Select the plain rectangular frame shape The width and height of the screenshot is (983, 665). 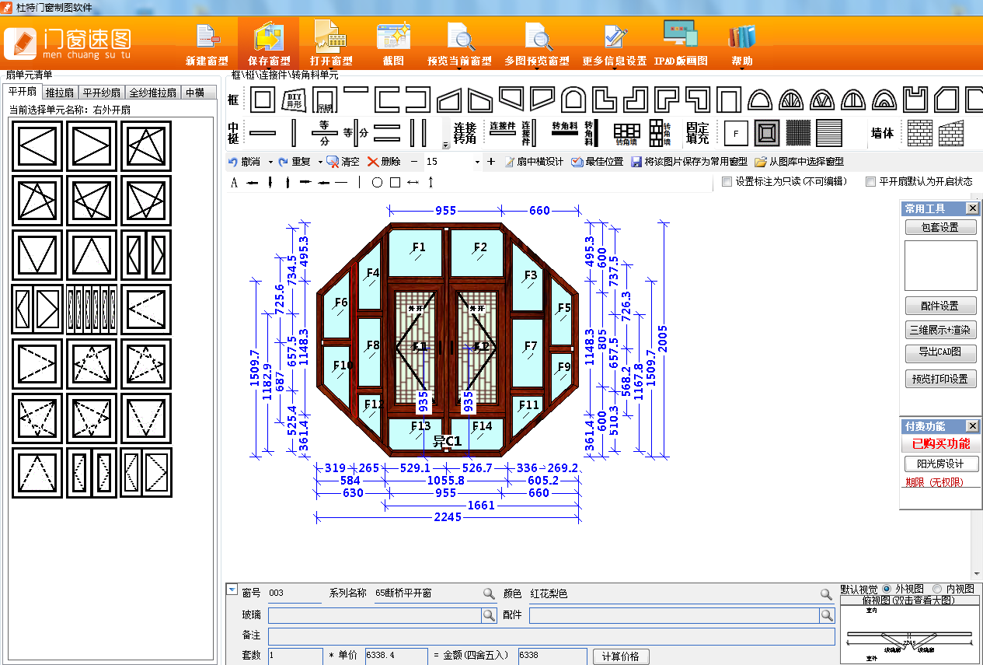click(x=262, y=100)
